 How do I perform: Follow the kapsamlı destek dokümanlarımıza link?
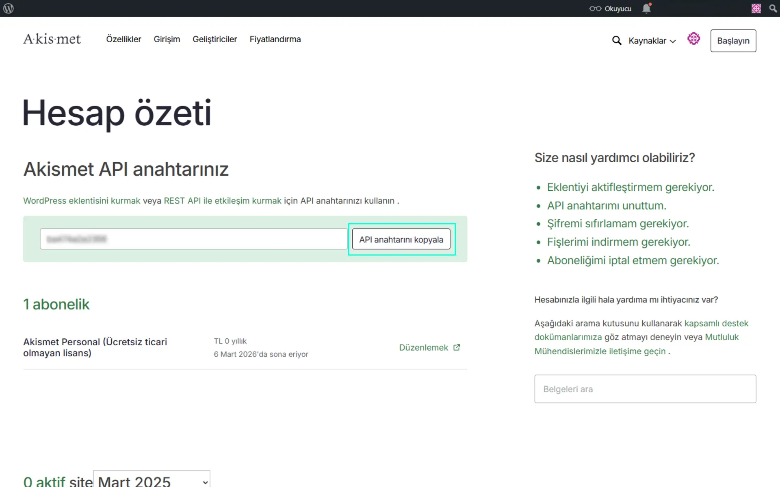pos(641,330)
